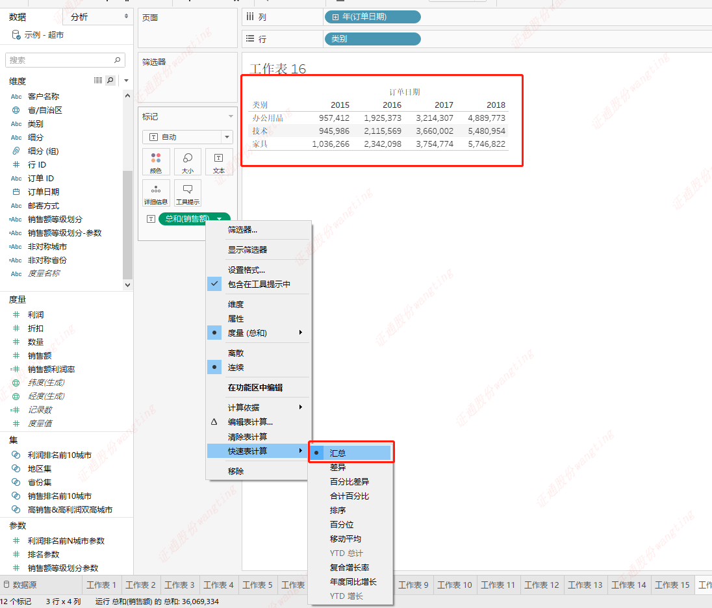
Task: Click the find-field magnifier icon next to 维度
Action: point(110,81)
